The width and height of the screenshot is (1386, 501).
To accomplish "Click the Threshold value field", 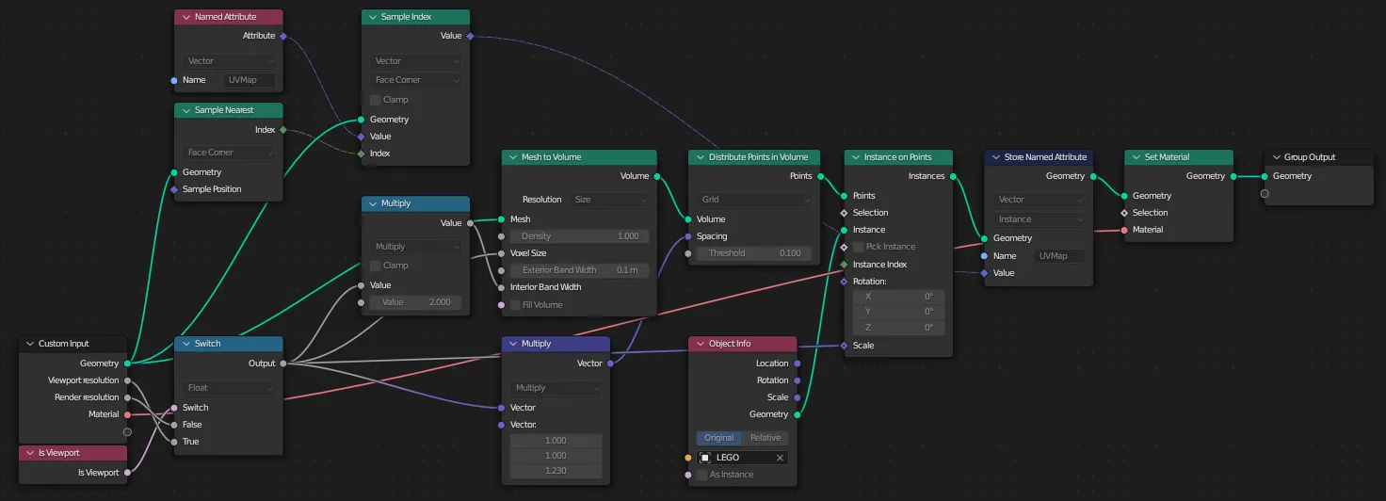I will tap(750, 253).
